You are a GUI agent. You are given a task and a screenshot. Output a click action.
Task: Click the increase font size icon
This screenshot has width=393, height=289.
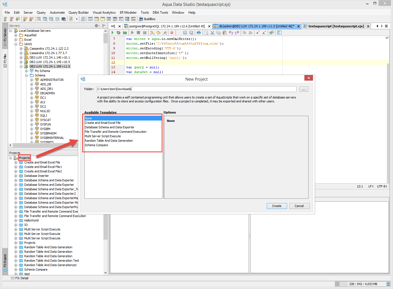point(264,33)
